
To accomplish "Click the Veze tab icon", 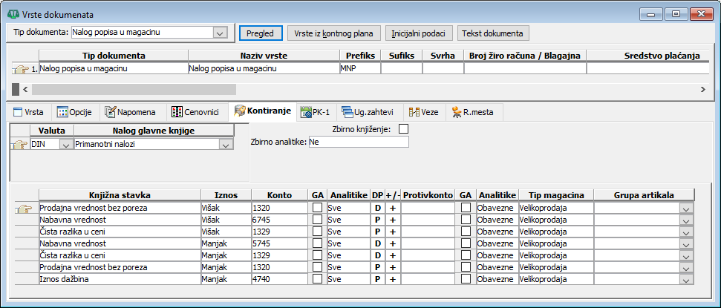I will (414, 112).
